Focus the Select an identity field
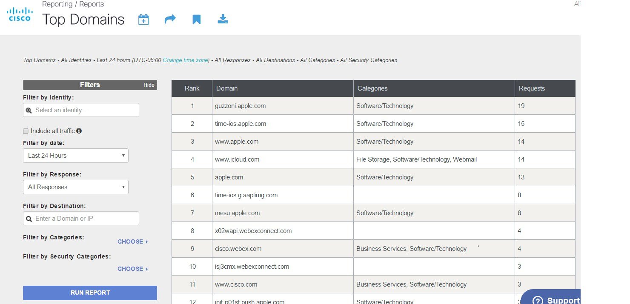The image size is (630, 304). point(81,110)
